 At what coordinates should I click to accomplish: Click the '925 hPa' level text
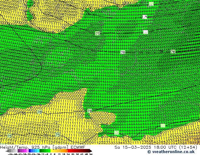[41, 147]
